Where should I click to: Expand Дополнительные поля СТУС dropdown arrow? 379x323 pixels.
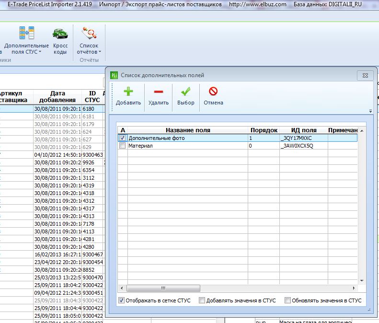coord(40,52)
